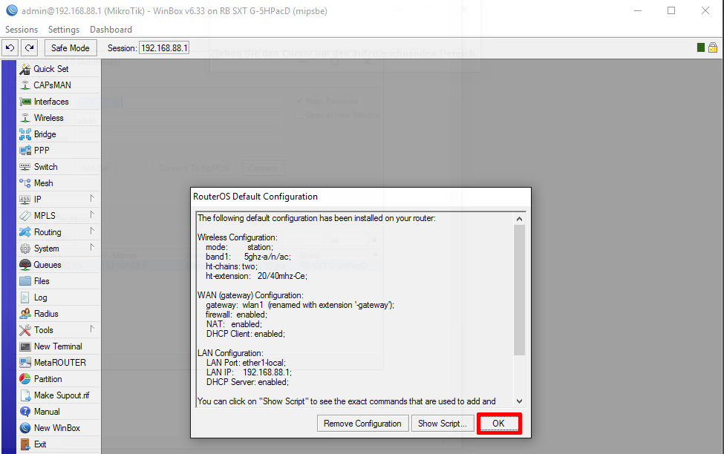
Task: Open the Wireless section
Action: coord(59,118)
